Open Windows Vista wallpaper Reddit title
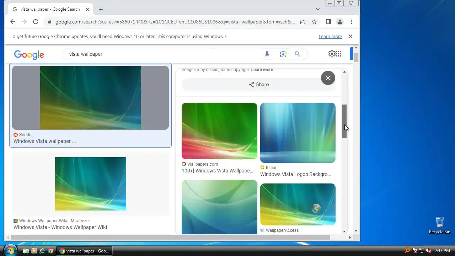This screenshot has height=256, width=455. point(45,141)
